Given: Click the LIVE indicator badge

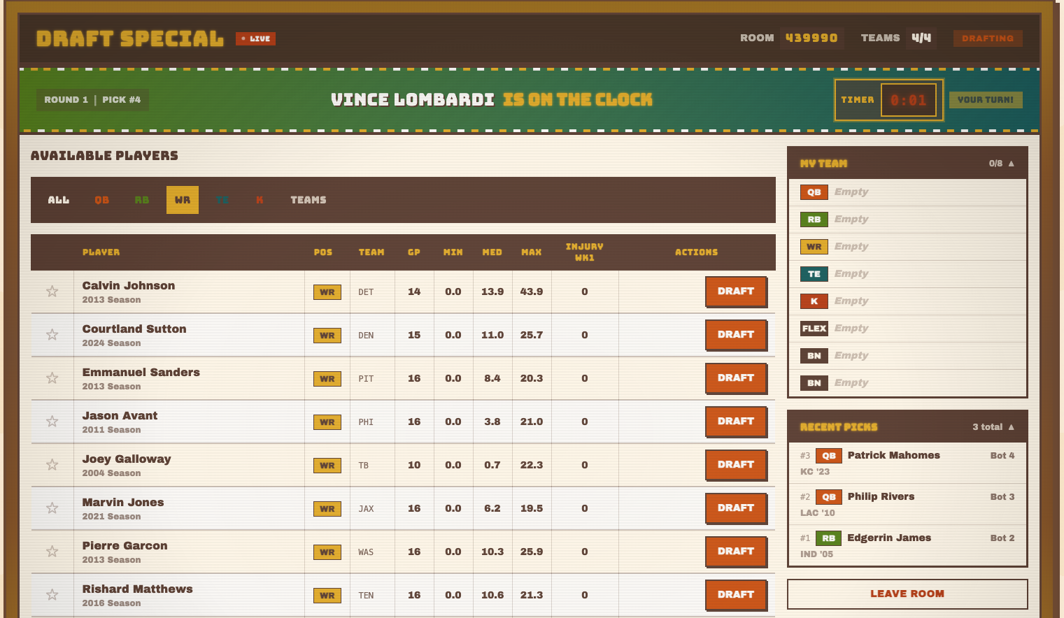Looking at the screenshot, I should [255, 38].
